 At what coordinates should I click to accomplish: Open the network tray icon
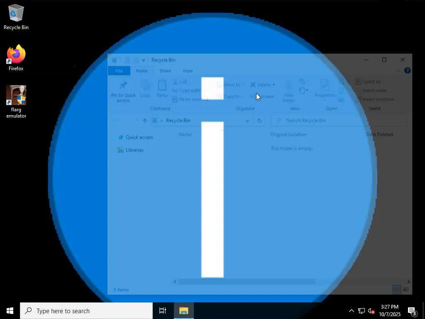point(361,311)
